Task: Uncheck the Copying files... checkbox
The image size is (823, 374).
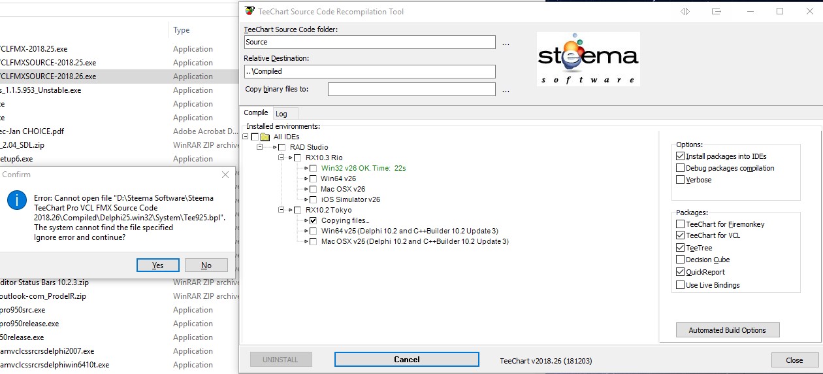Action: click(x=313, y=220)
